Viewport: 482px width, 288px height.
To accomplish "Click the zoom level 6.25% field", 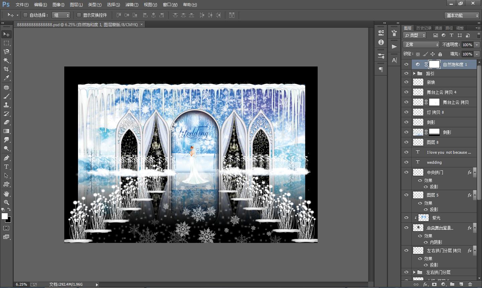I will pyautogui.click(x=21, y=284).
